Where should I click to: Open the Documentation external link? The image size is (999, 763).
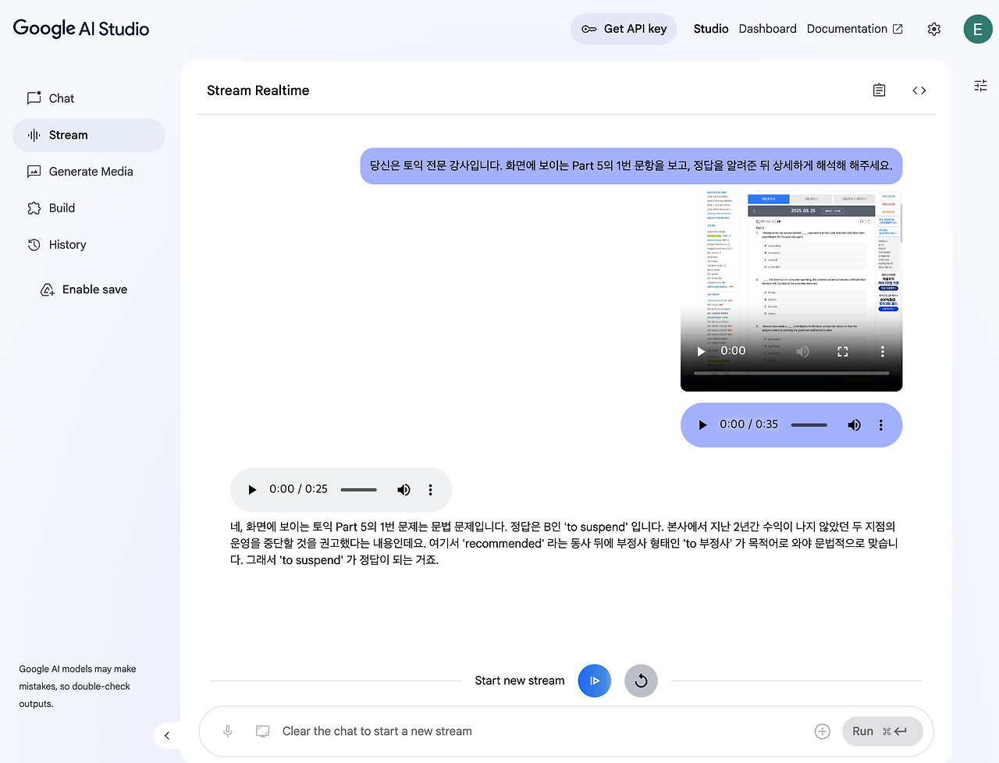(855, 29)
